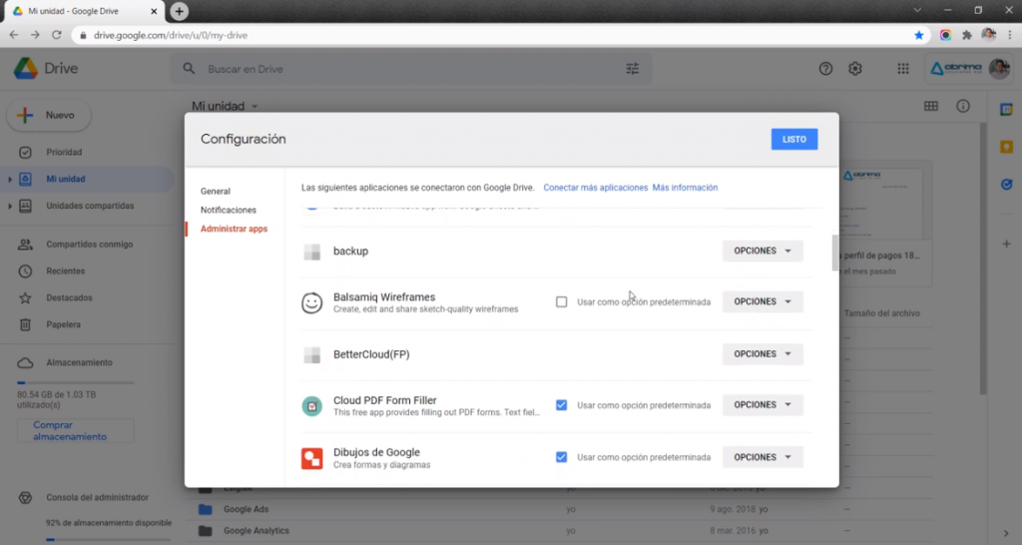Viewport: 1022px width, 545px height.
Task: Open OPCIONES dropdown for Cloud PDF Form Filler
Action: pos(763,405)
